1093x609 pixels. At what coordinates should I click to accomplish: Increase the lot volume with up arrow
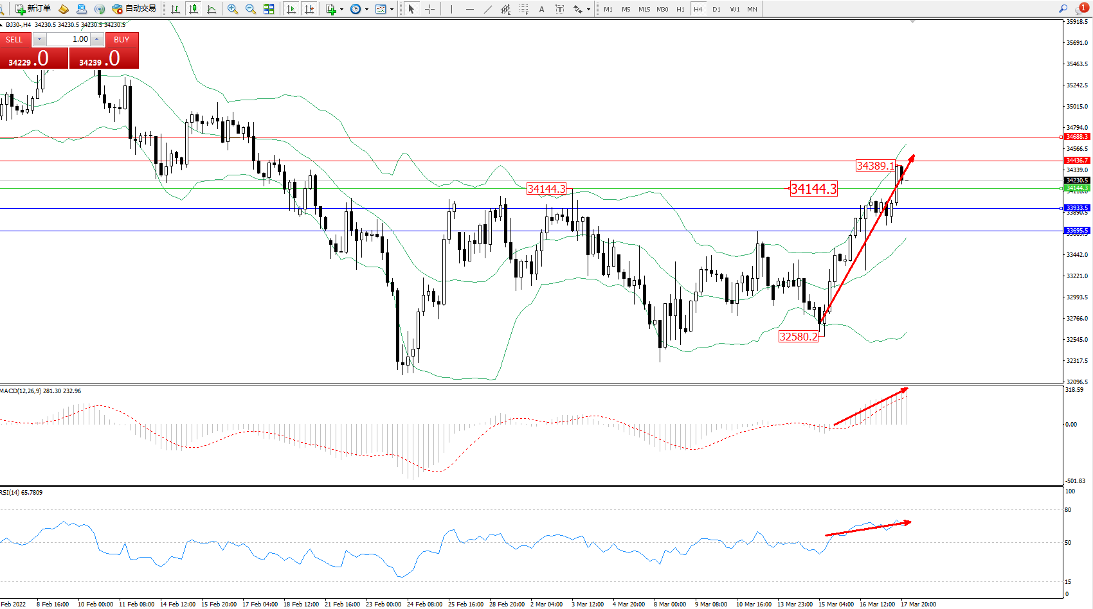click(x=96, y=39)
